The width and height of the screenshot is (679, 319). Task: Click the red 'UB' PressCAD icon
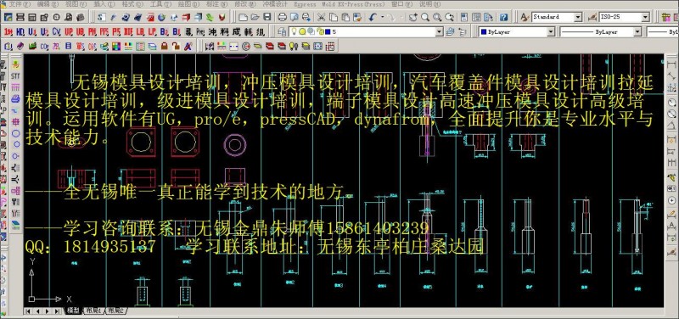(80, 31)
